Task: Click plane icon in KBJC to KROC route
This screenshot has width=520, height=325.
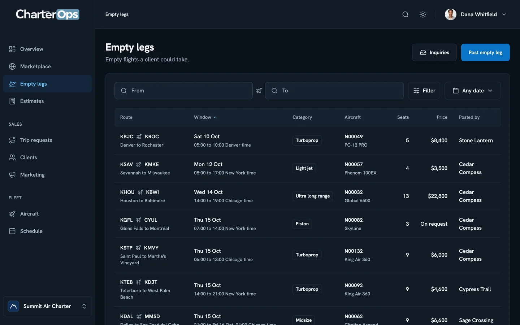Action: point(139,136)
